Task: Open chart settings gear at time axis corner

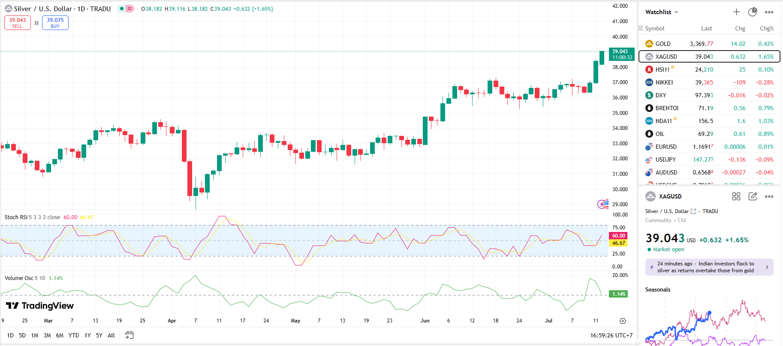Action: tap(623, 321)
